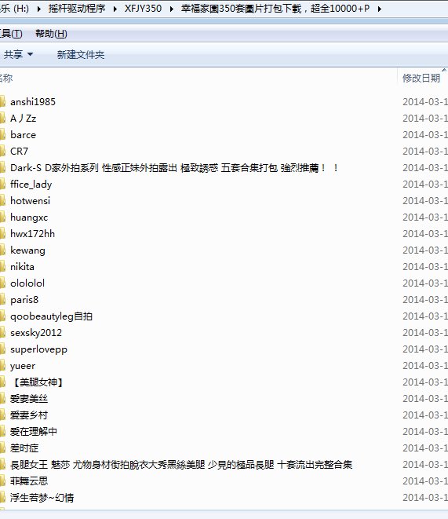Select the sexsky2012 folder
The image size is (448, 519).
point(36,333)
